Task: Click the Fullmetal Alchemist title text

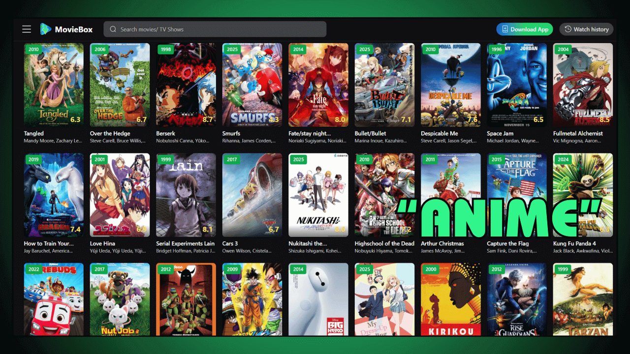Action: click(578, 133)
